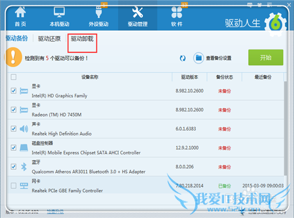This screenshot has width=294, height=218.
Task: Click the orange exclamation warning icon
Action: [x=13, y=57]
